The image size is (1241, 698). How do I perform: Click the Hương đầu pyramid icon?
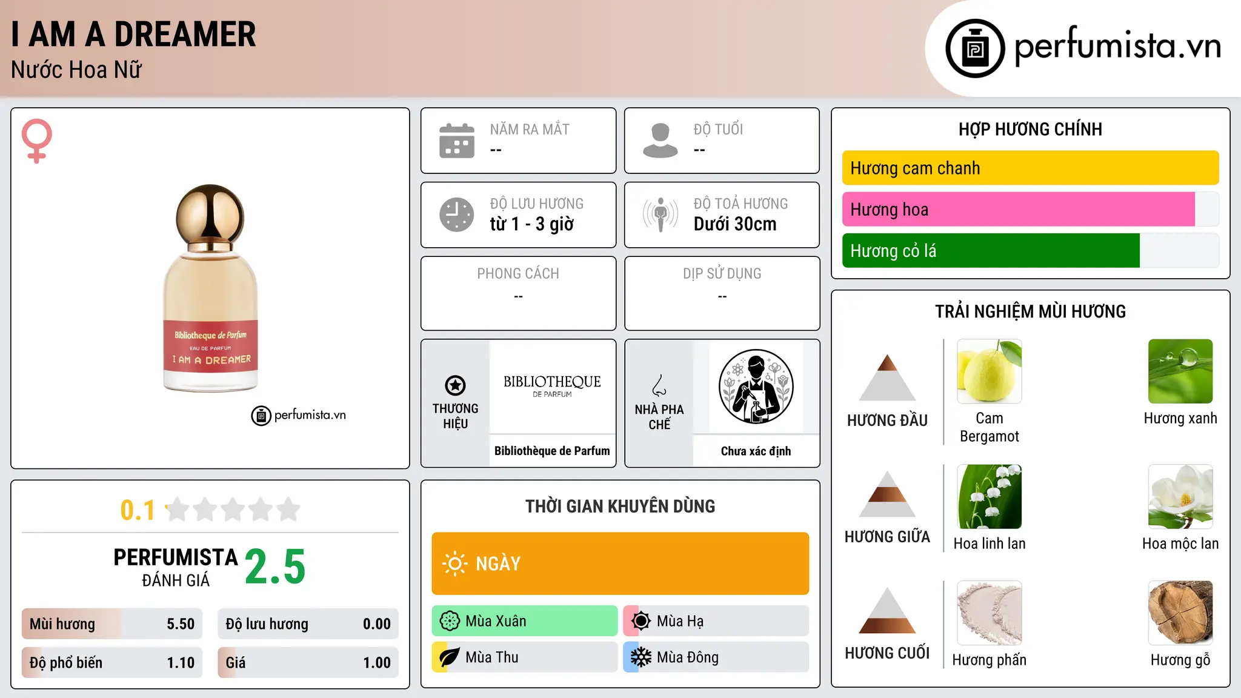887,377
